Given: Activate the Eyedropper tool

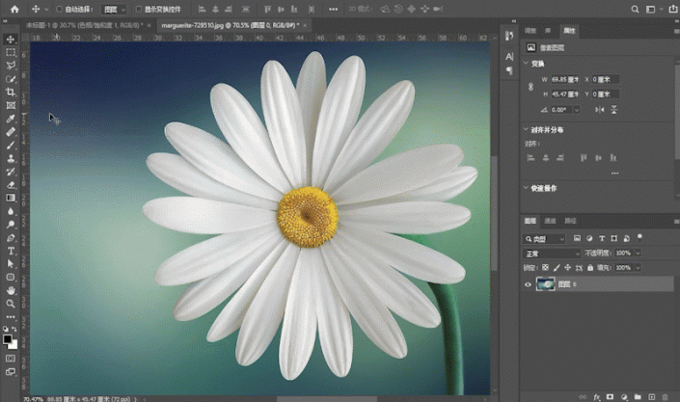Looking at the screenshot, I should click(11, 118).
